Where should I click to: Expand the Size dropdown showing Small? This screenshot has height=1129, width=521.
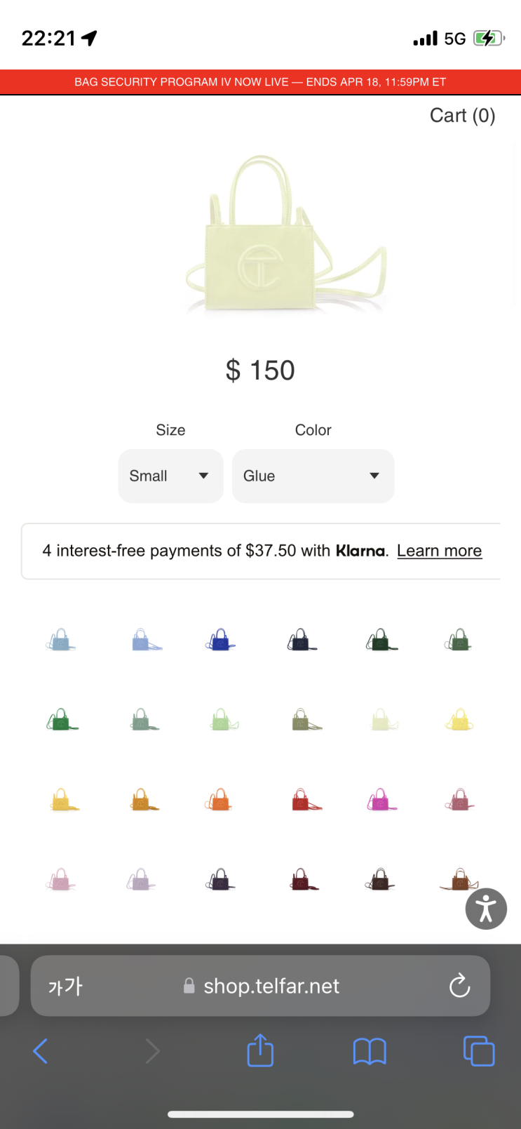pyautogui.click(x=170, y=476)
